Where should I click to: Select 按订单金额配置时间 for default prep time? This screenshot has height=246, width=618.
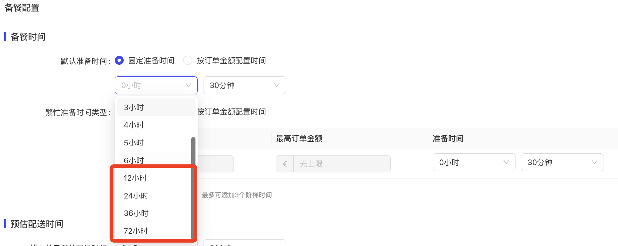(x=187, y=60)
